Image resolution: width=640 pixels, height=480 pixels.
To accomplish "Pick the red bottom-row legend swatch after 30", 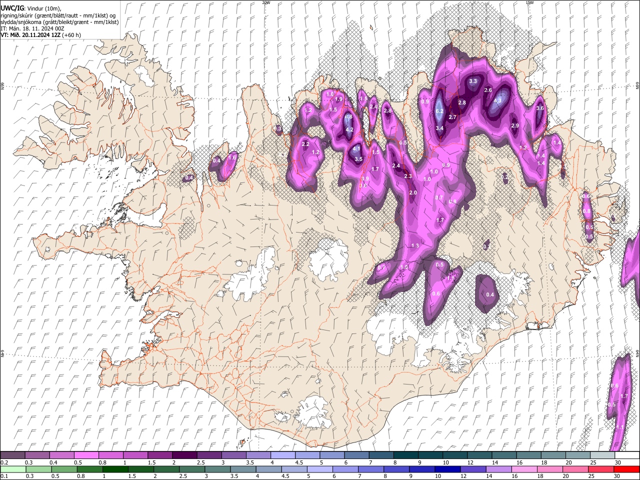I will (626, 469).
